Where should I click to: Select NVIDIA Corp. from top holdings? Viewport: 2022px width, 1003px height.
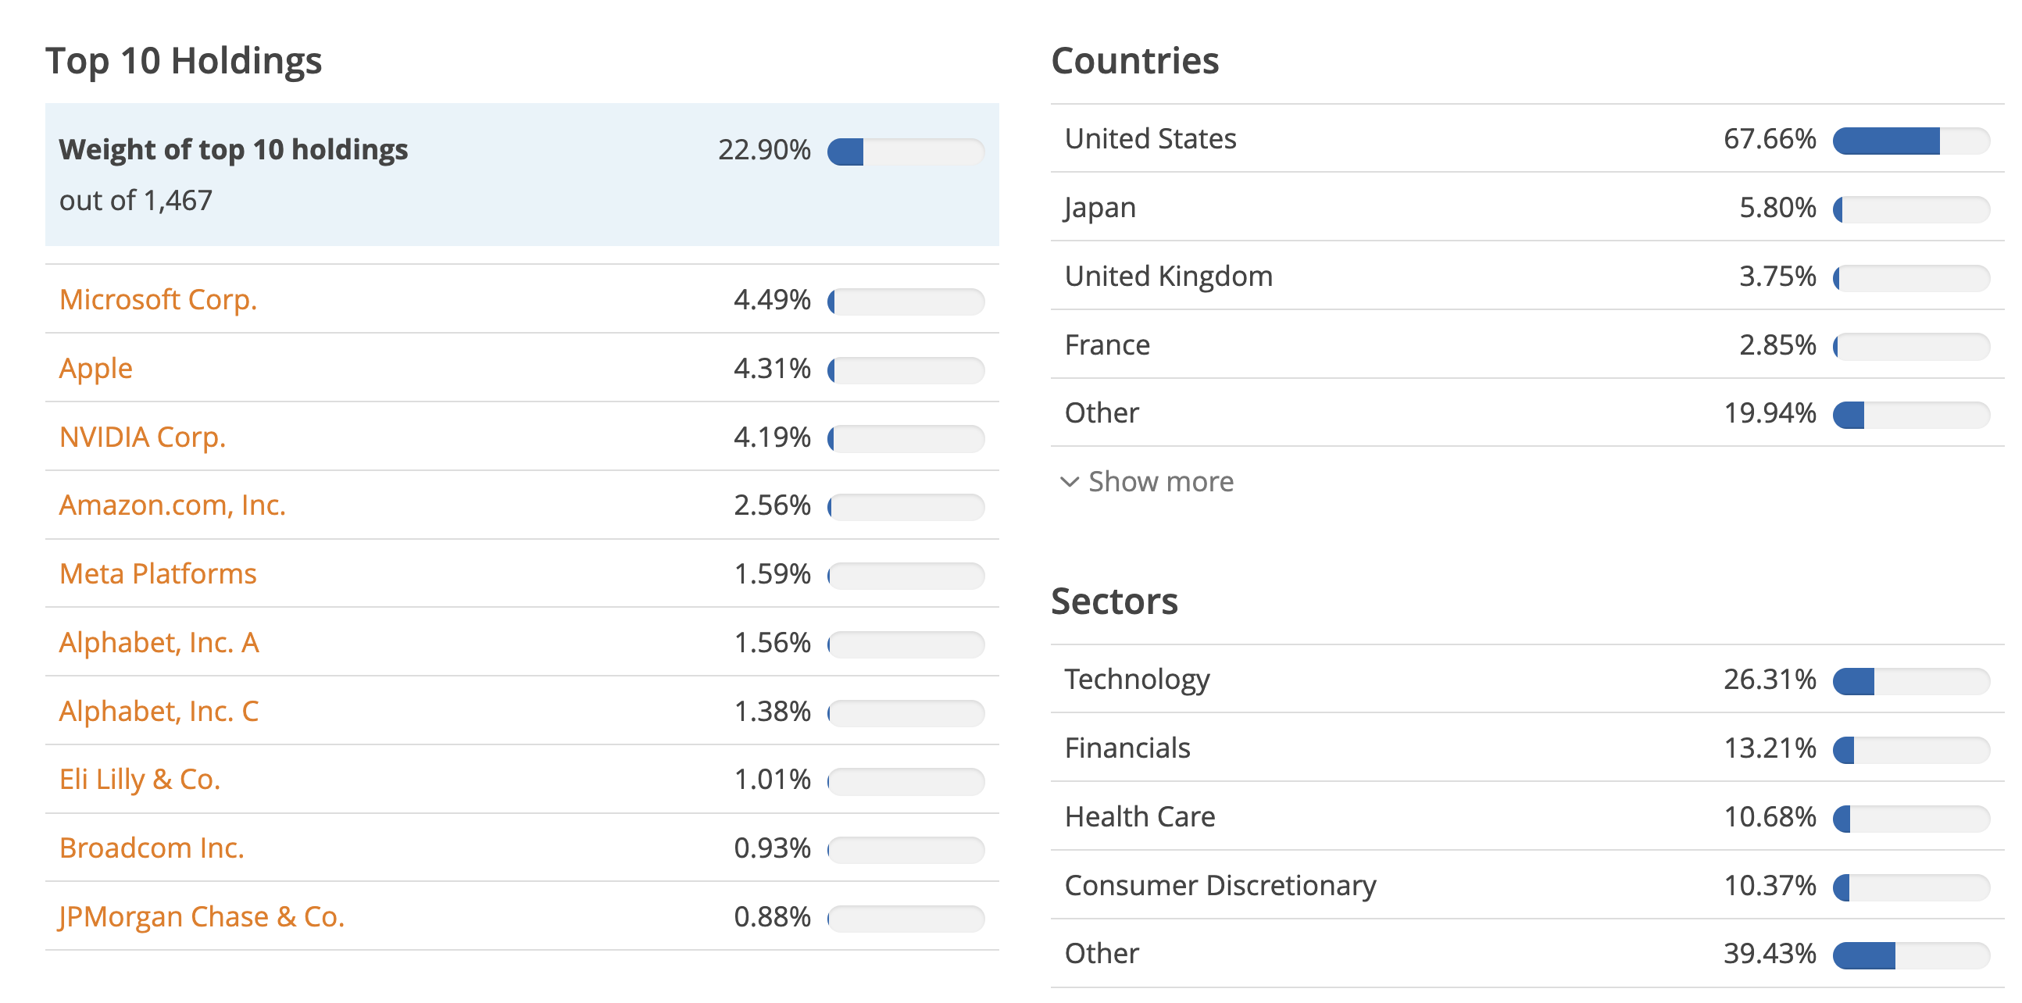pyautogui.click(x=143, y=437)
